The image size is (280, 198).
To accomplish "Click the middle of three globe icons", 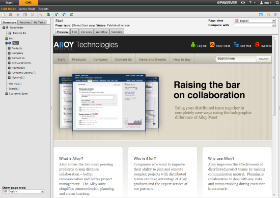I will (x=64, y=14).
